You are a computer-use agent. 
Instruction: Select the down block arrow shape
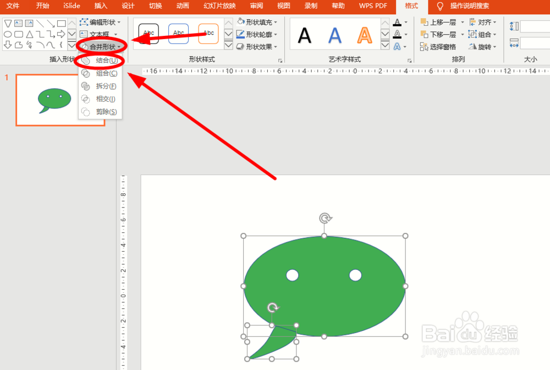tap(8, 45)
